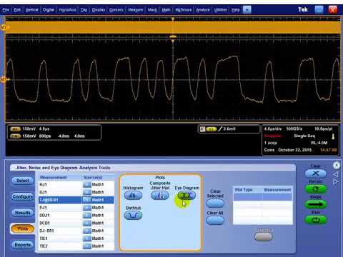Viewport: 343px width, 257px height.
Task: Click the Select button
Action: pyautogui.click(x=23, y=181)
